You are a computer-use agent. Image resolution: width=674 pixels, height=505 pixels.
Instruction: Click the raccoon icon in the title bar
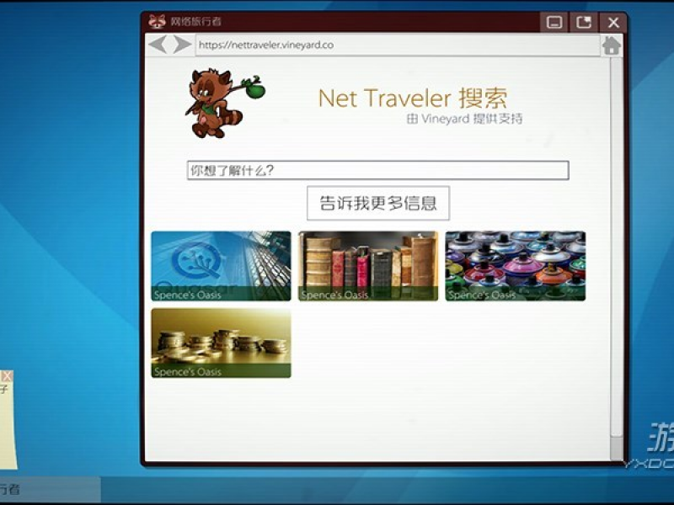tap(157, 21)
